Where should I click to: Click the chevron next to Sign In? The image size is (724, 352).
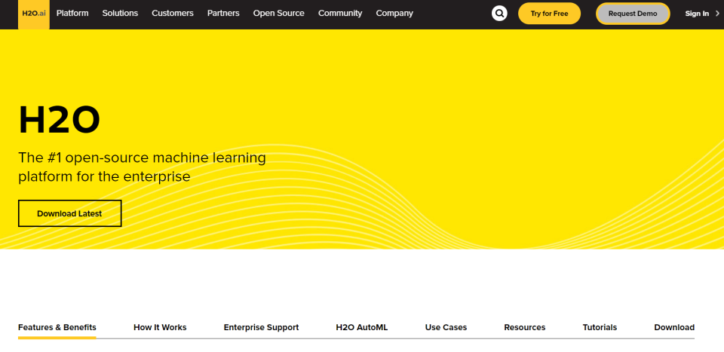point(717,14)
